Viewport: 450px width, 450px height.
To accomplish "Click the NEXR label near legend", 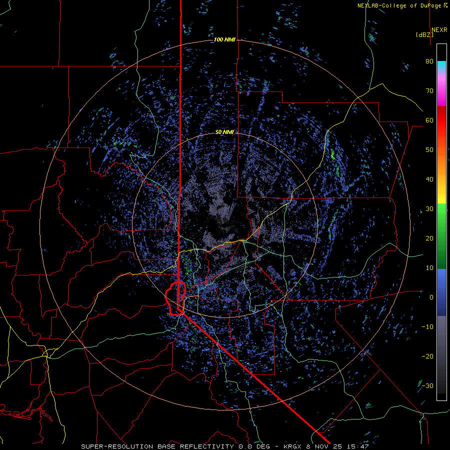I will pyautogui.click(x=439, y=30).
